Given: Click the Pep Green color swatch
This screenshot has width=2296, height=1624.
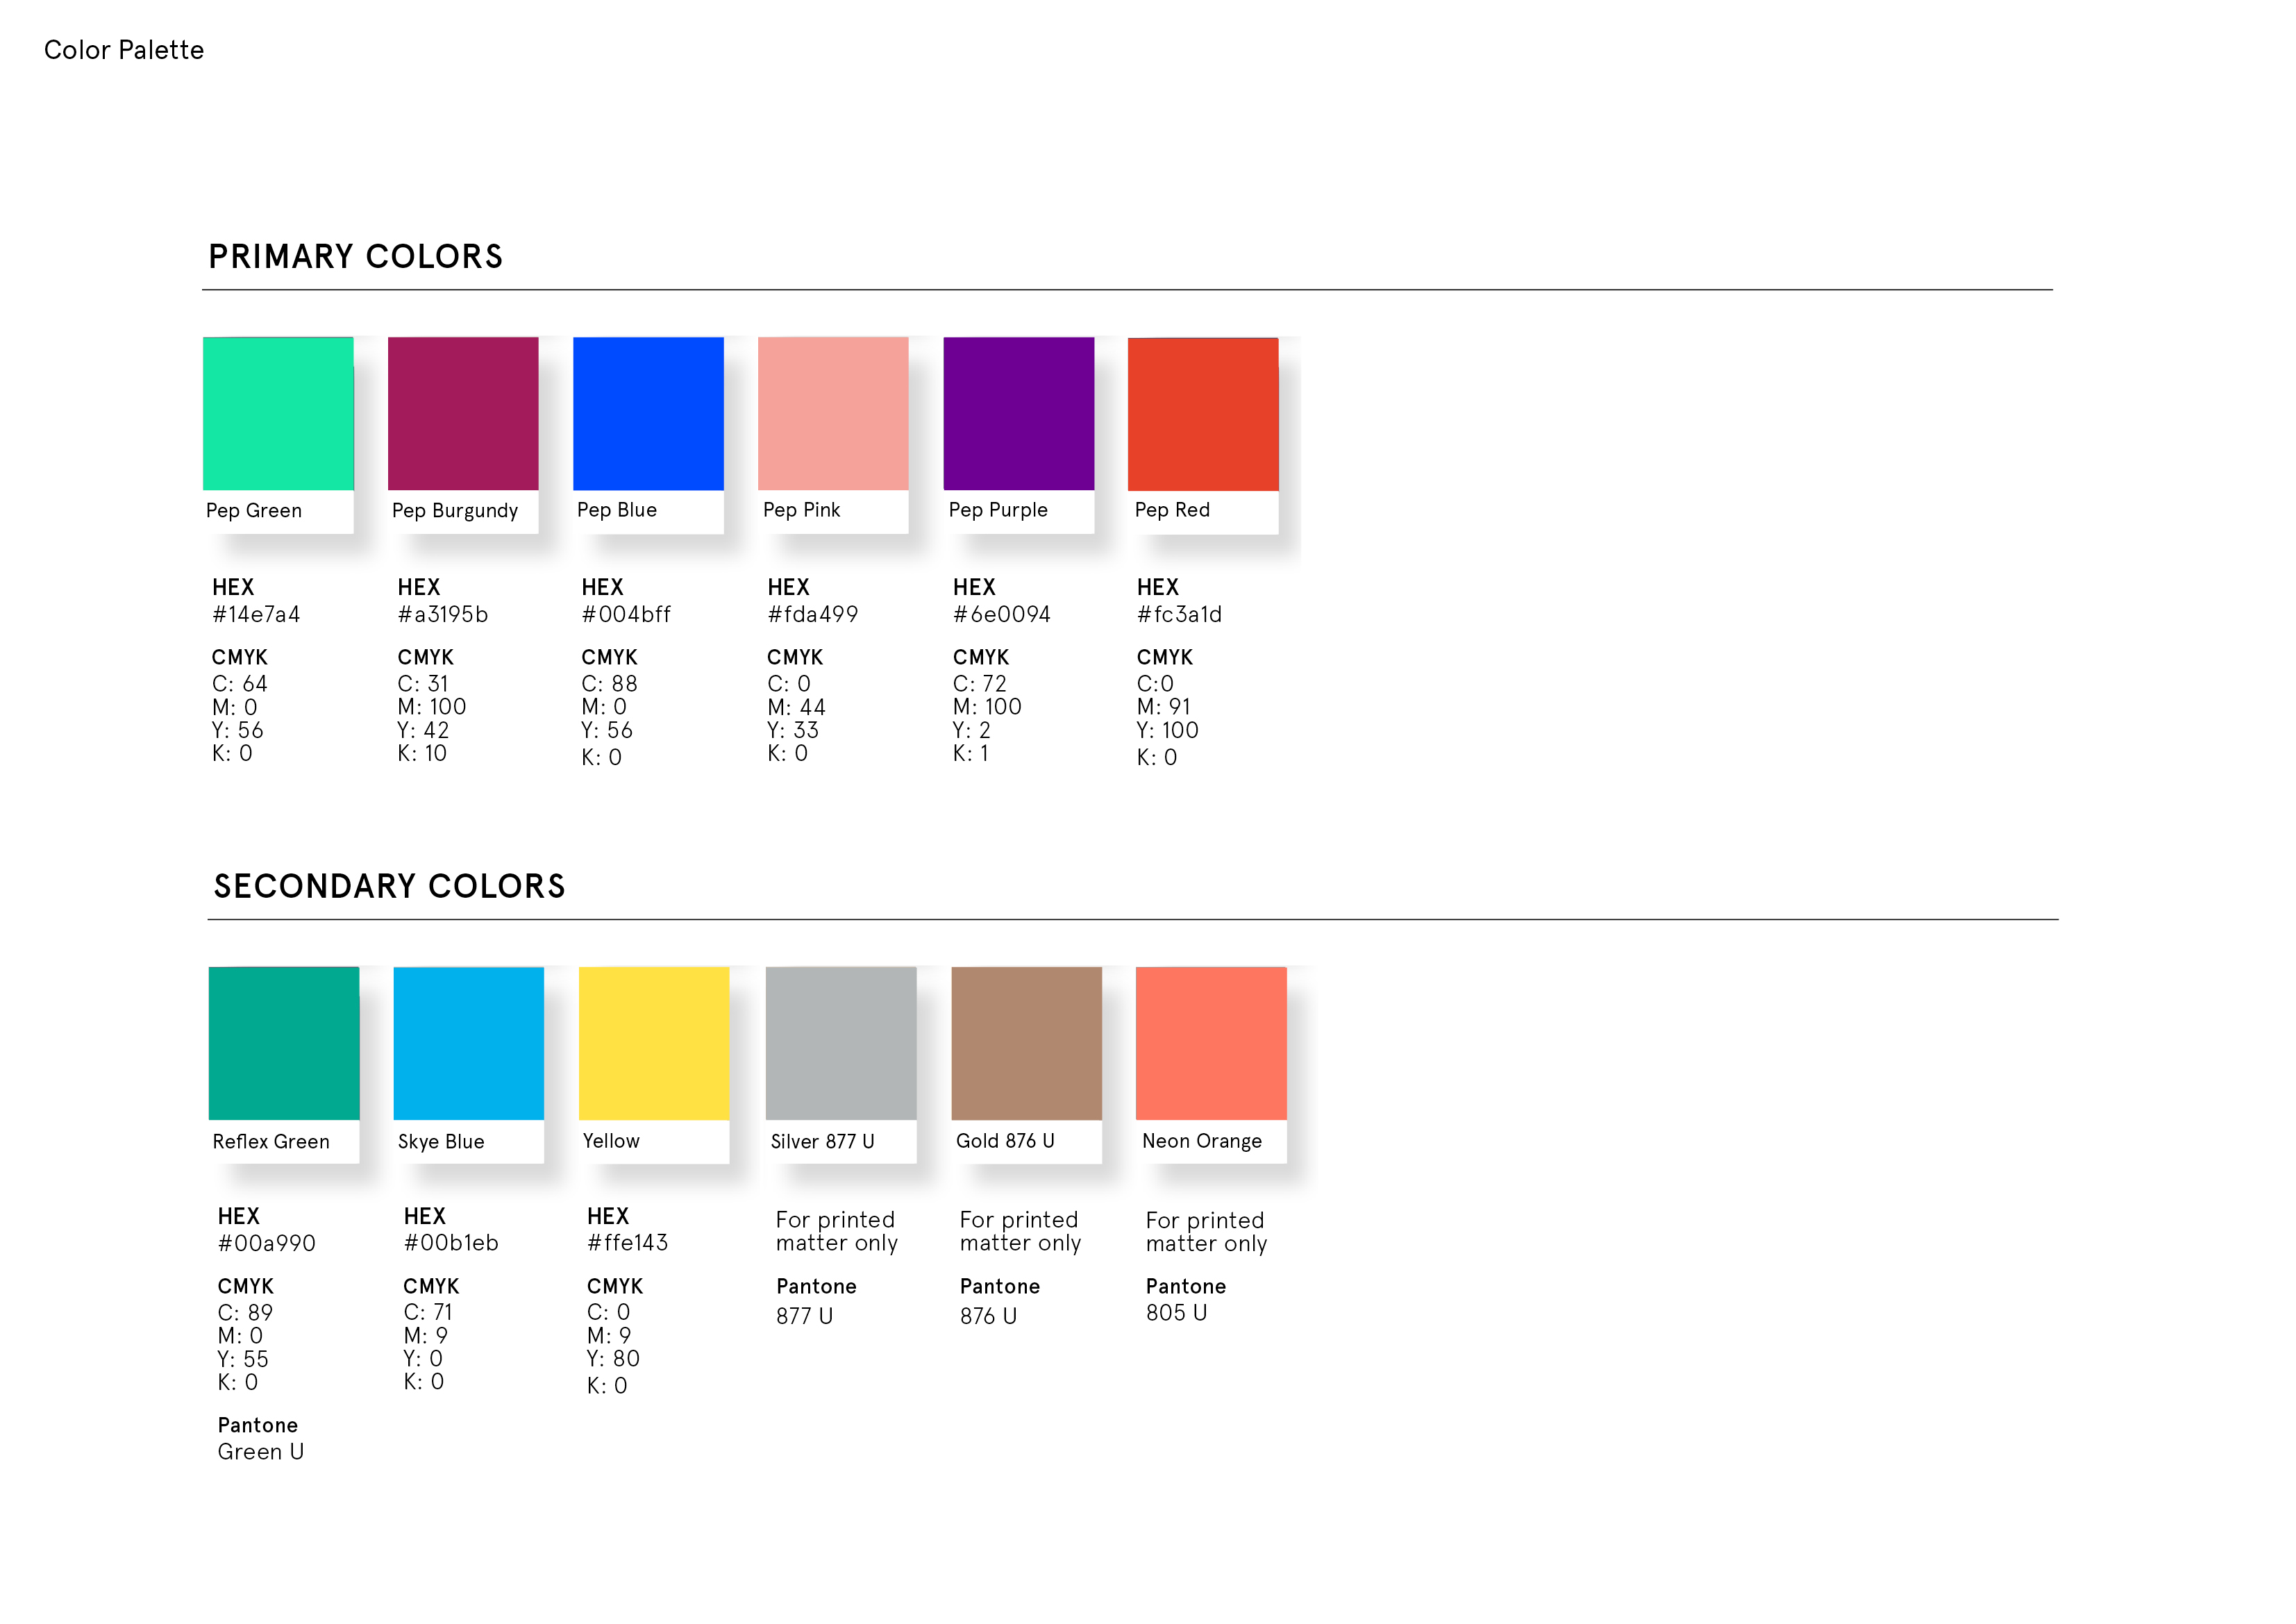Looking at the screenshot, I should 278,413.
